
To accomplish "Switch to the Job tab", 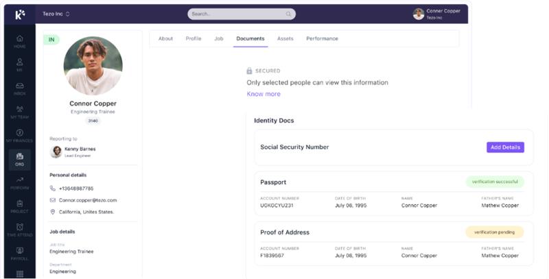I will click(219, 38).
